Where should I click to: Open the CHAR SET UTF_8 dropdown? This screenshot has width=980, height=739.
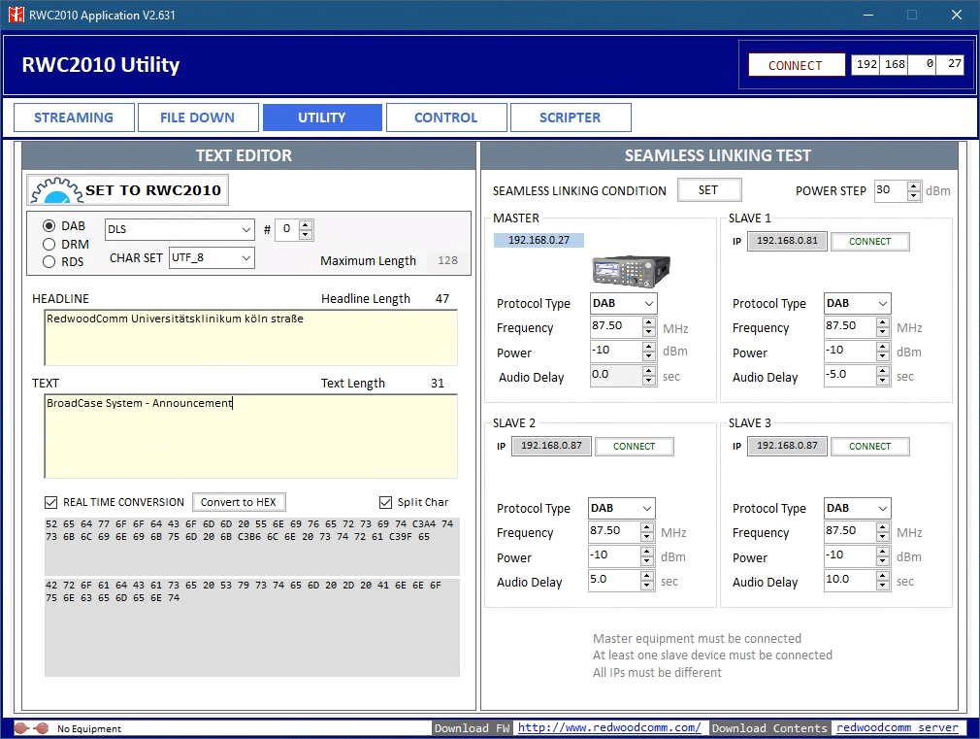click(x=212, y=257)
